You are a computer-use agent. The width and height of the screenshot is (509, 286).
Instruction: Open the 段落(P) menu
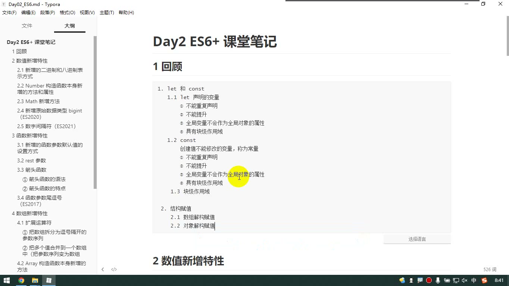pos(47,13)
